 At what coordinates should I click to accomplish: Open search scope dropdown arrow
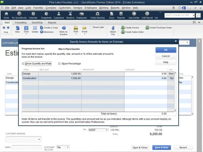[x=193, y=15]
